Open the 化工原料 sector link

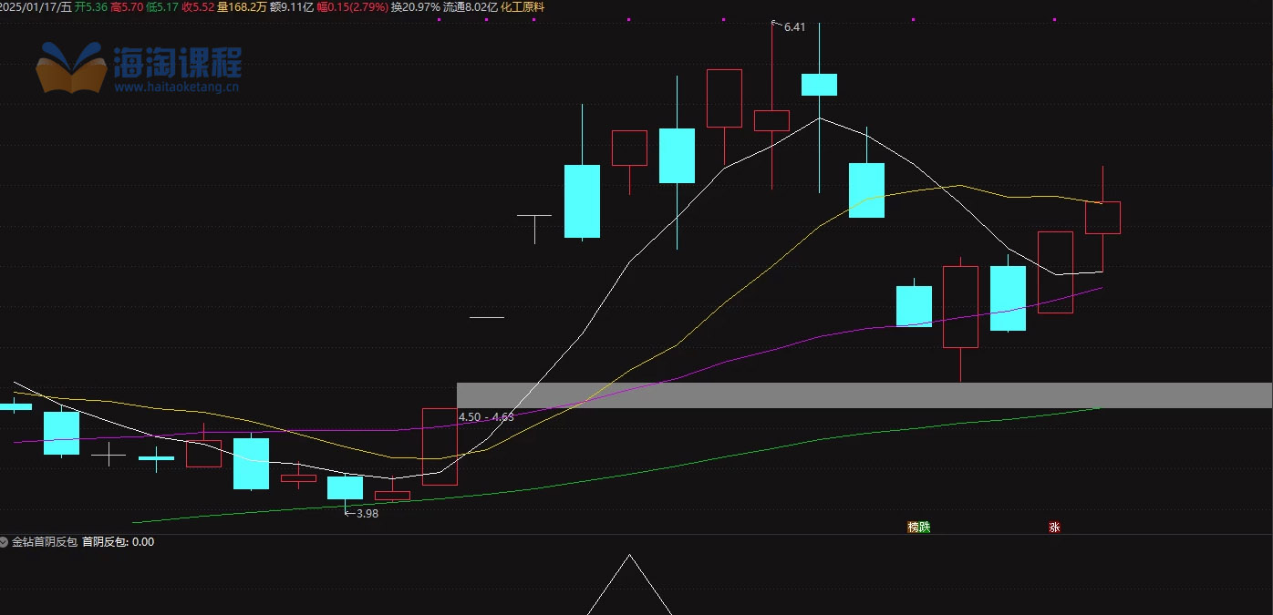click(523, 6)
